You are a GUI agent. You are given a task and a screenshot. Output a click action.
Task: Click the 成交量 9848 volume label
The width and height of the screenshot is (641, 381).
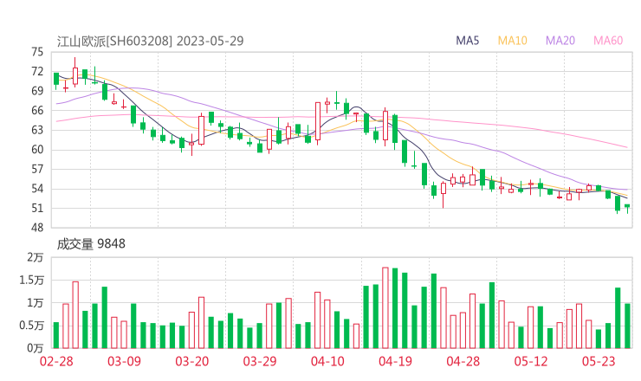[91, 244]
